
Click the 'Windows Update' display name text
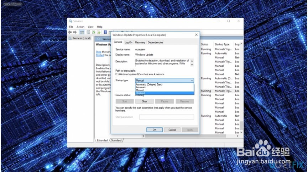tap(144, 55)
